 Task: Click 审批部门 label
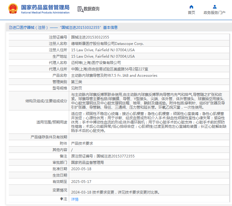(60, 163)
